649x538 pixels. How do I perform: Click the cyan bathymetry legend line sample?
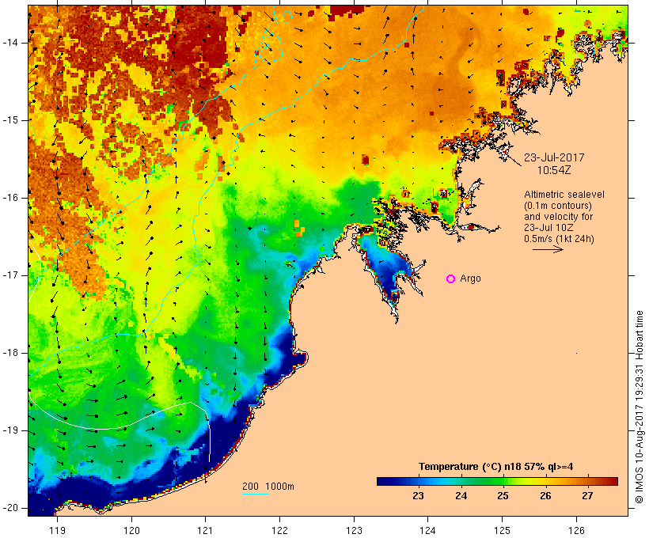point(256,494)
